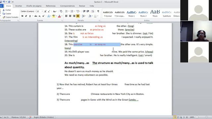Viewport: 212px width, 119px height.
Task: Center the paragraph text
Action: (x=70, y=16)
